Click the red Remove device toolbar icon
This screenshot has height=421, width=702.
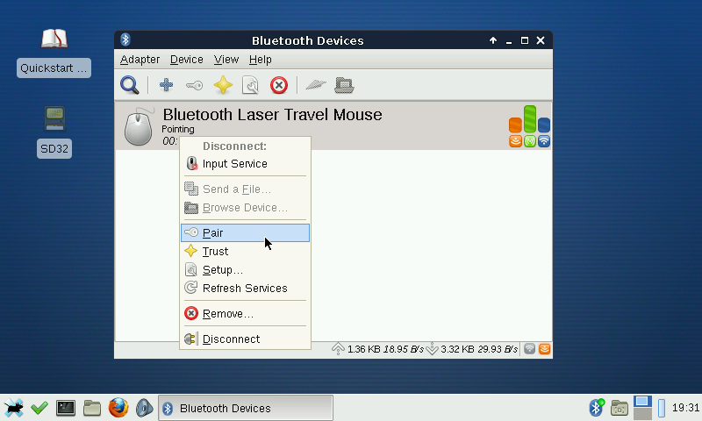[279, 85]
